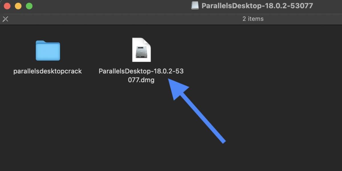342x171 pixels.
Task: Close the window with the red button
Action: pyautogui.click(x=7, y=6)
